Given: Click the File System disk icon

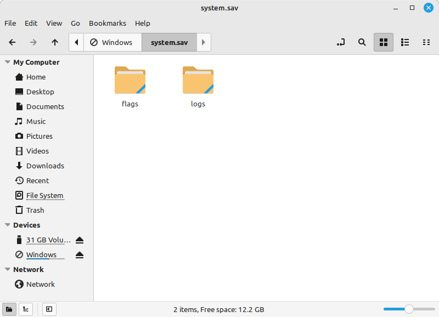Looking at the screenshot, I should point(19,195).
